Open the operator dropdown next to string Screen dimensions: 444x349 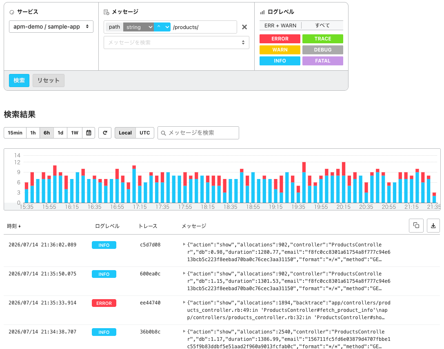coord(162,27)
